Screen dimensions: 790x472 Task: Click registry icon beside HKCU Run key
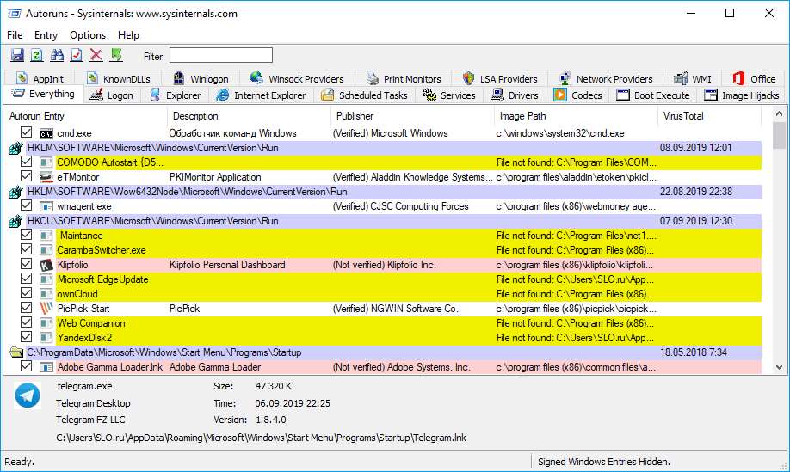pyautogui.click(x=16, y=221)
